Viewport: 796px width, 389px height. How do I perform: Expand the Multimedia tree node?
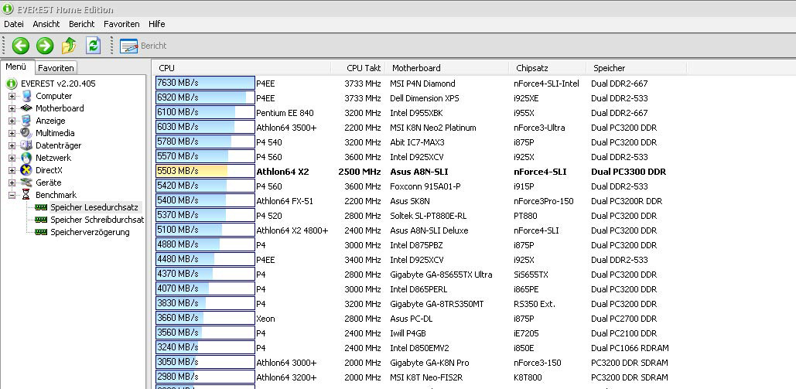tap(12, 133)
